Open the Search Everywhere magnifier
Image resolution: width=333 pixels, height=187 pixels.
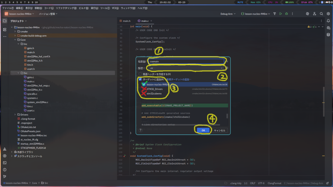point(321,14)
